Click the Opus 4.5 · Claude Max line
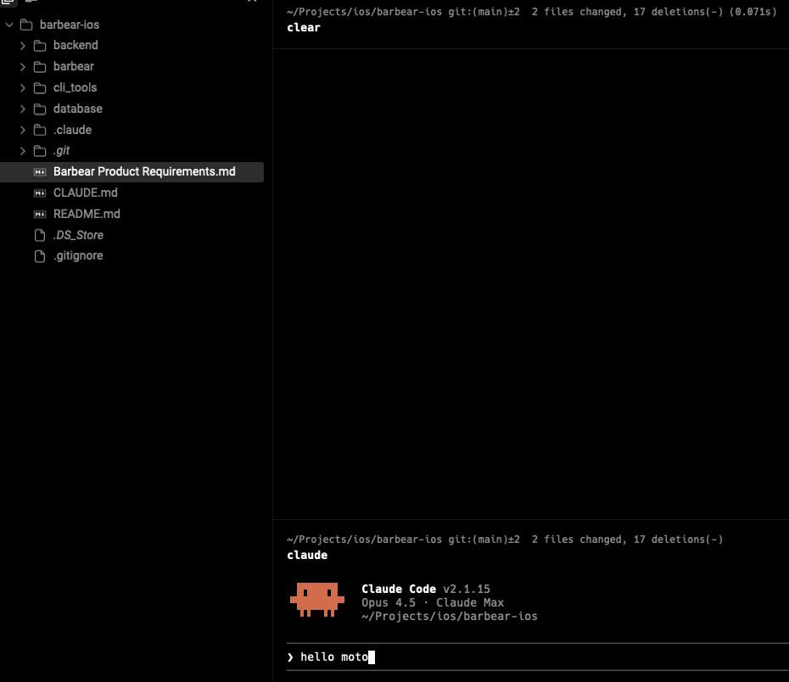 (x=432, y=602)
